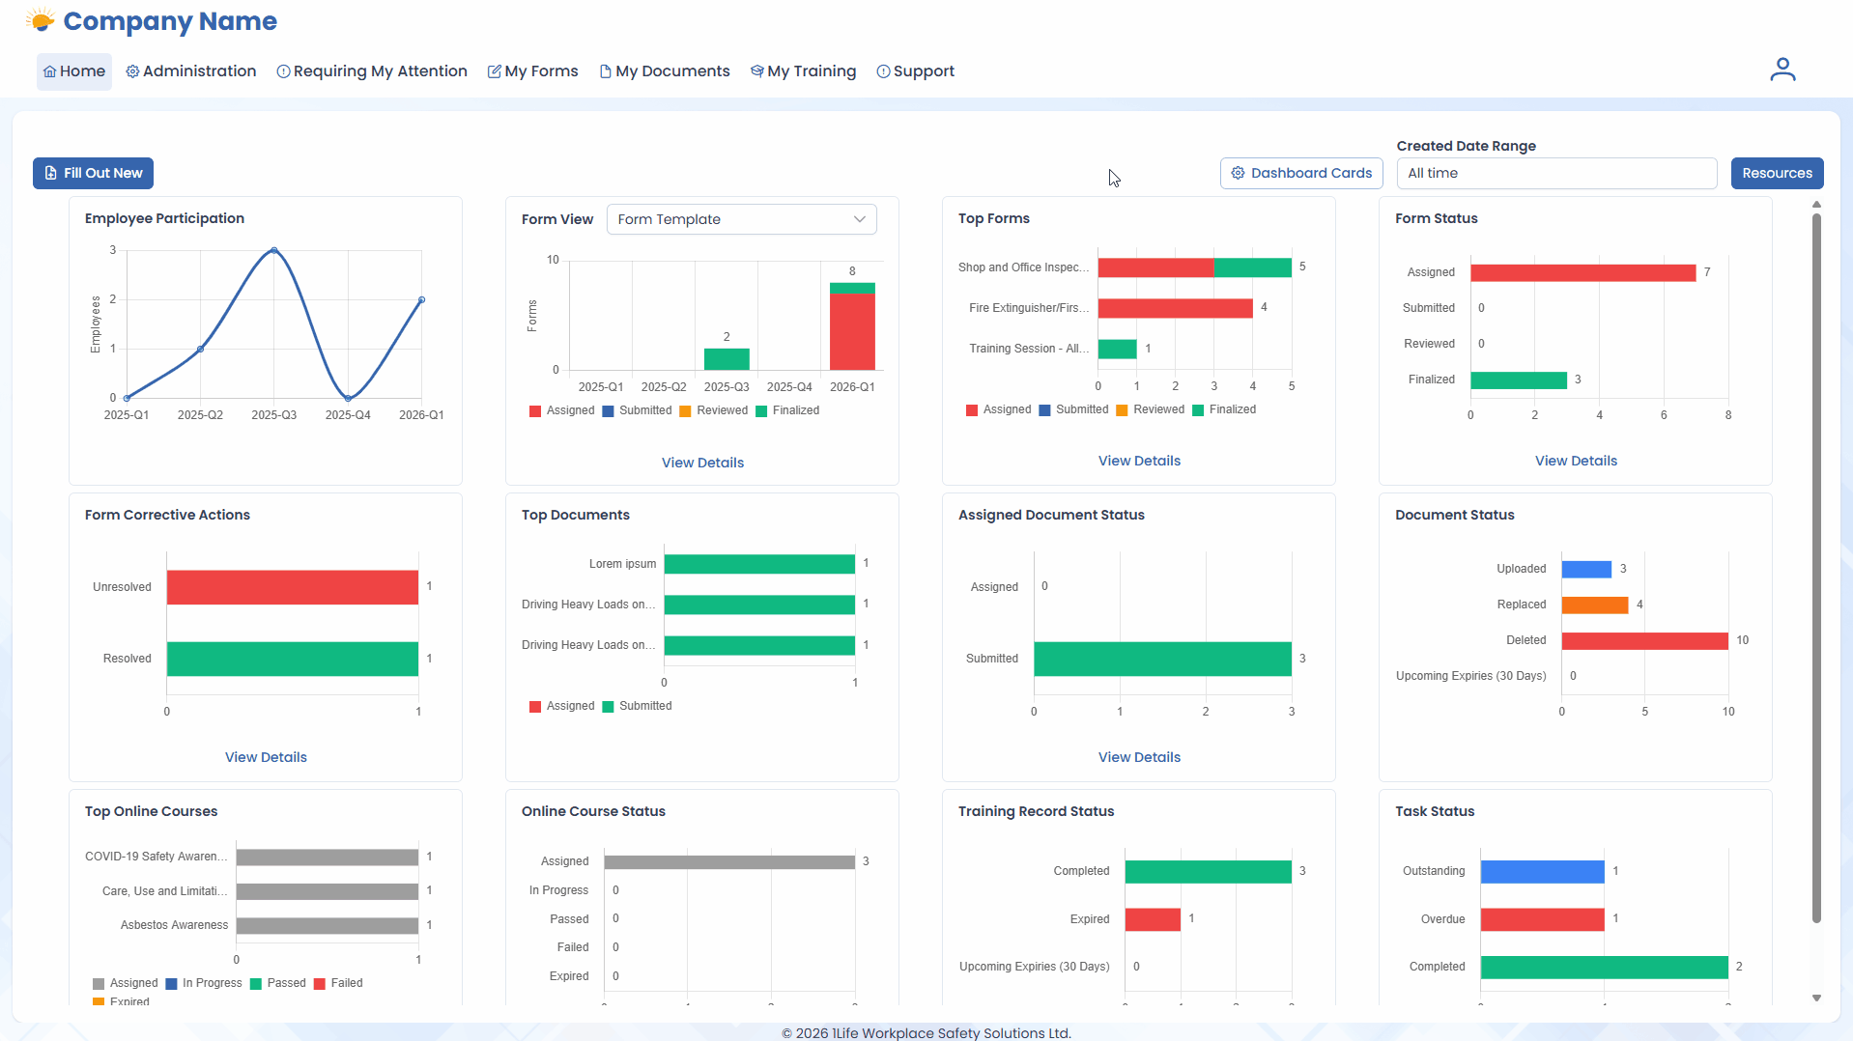This screenshot has width=1853, height=1041.
Task: Click the Company Name sun logo
Action: pos(41,19)
